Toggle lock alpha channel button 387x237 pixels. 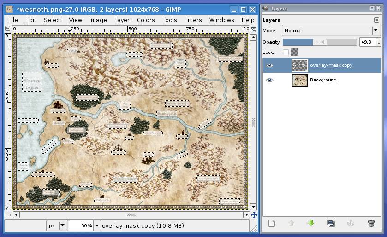point(295,52)
